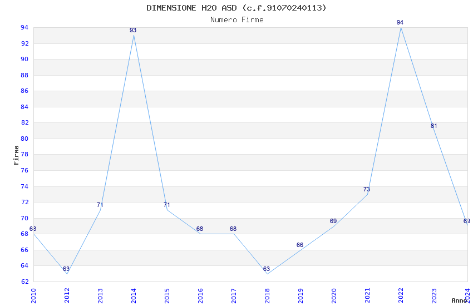Image resolution: width=473 pixels, height=306 pixels.
Task: Click y-axis tick label 80
Action: 24,139
